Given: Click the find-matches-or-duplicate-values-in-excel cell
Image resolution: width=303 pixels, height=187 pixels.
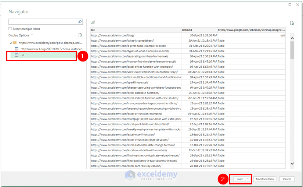Looking at the screenshot, I should 136,156.
